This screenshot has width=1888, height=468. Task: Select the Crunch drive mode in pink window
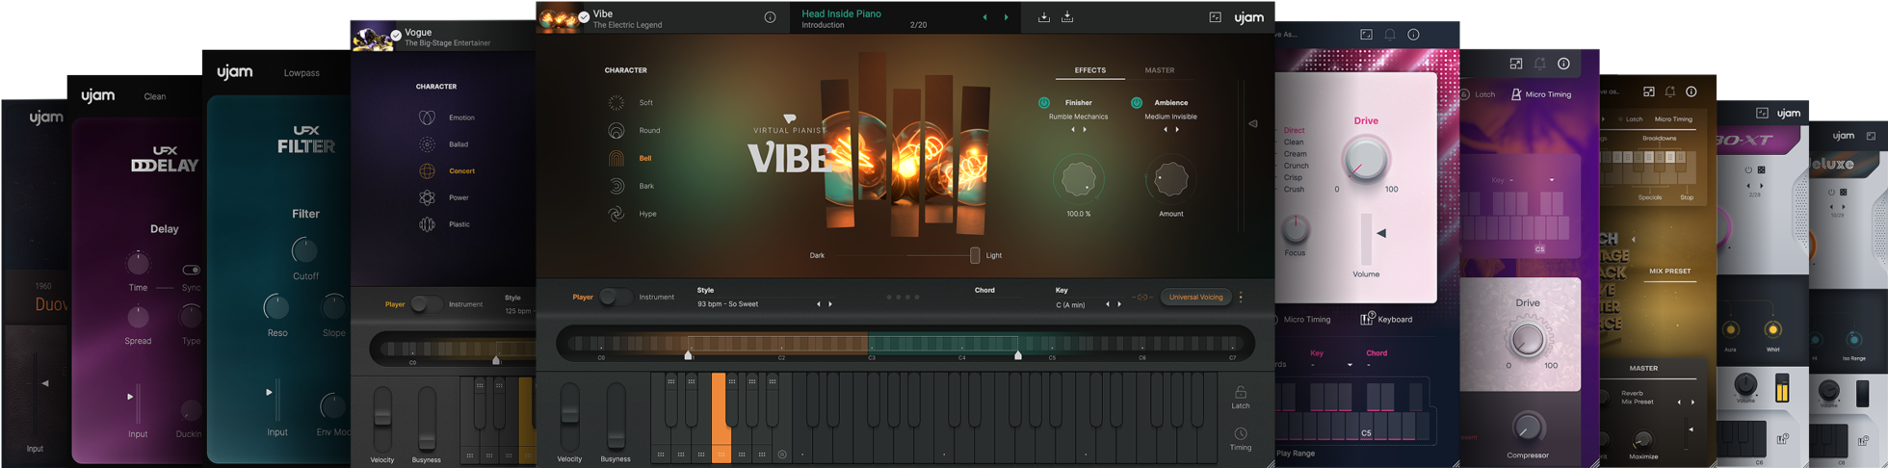tap(1296, 166)
